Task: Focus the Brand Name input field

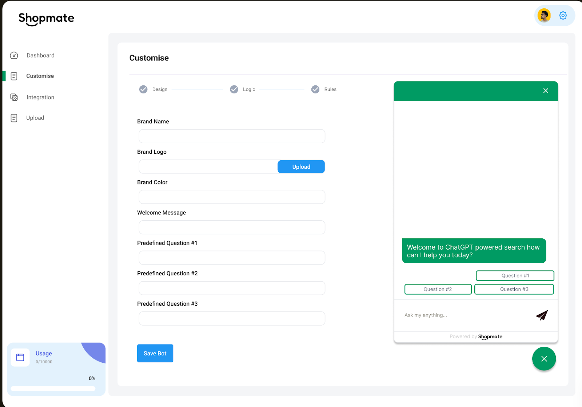Action: (x=232, y=136)
